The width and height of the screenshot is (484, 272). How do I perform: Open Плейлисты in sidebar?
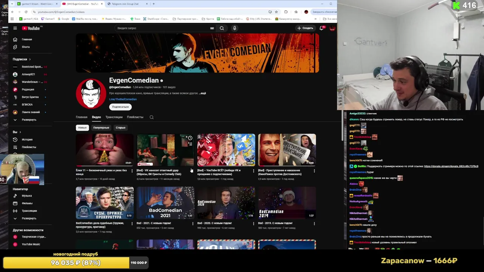29,147
